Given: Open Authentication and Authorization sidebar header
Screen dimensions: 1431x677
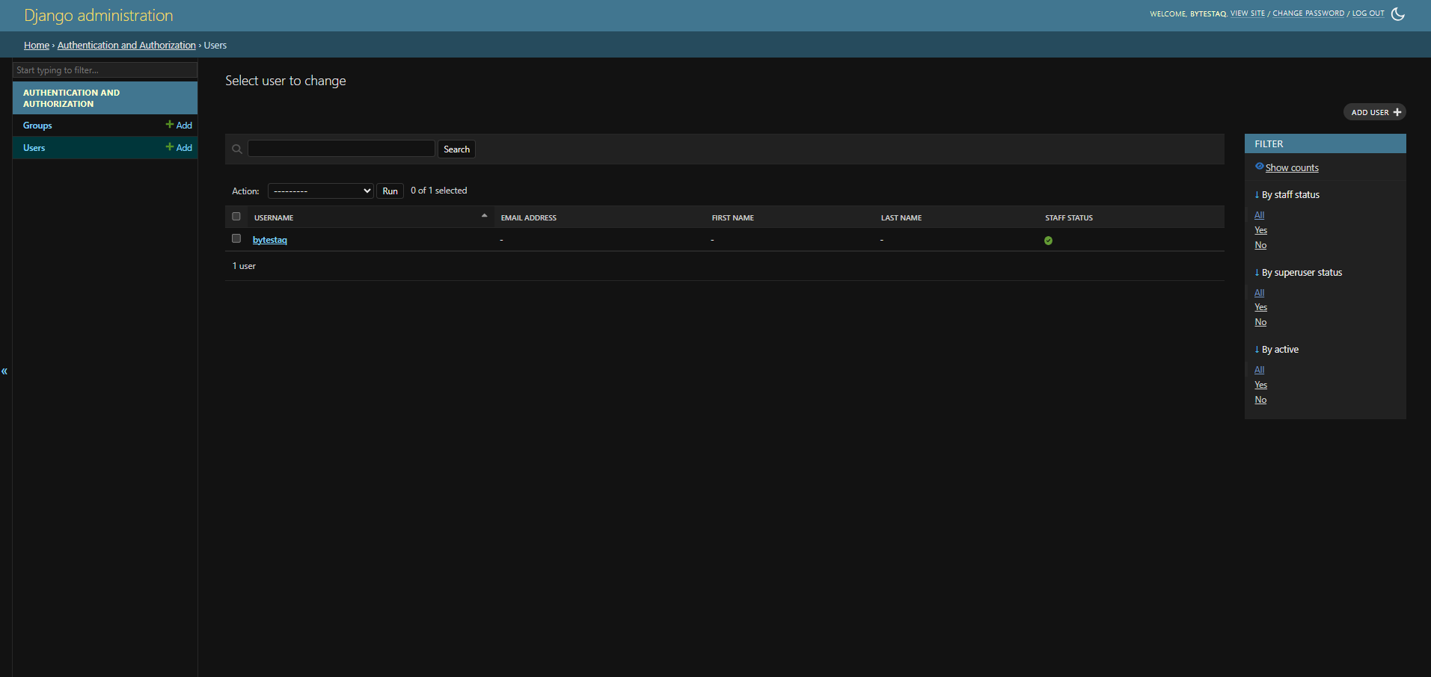Looking at the screenshot, I should 71,98.
